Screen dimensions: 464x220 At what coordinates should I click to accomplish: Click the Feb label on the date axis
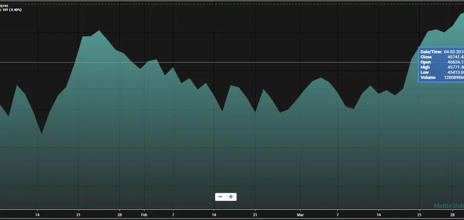coord(144,214)
